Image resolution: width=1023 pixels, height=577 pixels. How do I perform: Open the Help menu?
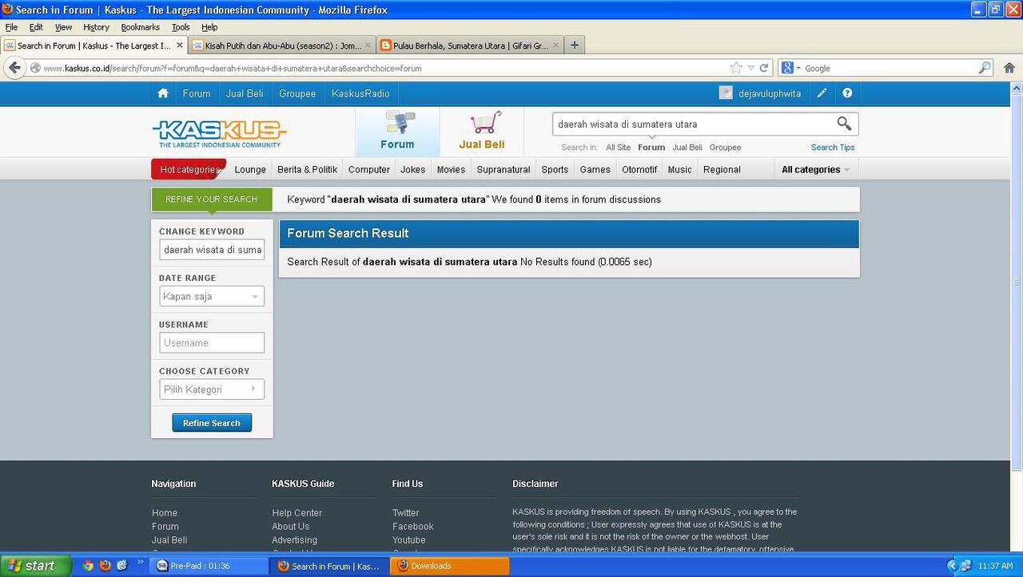point(209,27)
